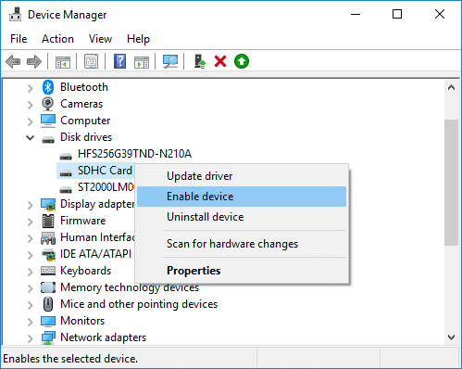
Task: Click the Device Manager title bar icon
Action: pyautogui.click(x=16, y=14)
